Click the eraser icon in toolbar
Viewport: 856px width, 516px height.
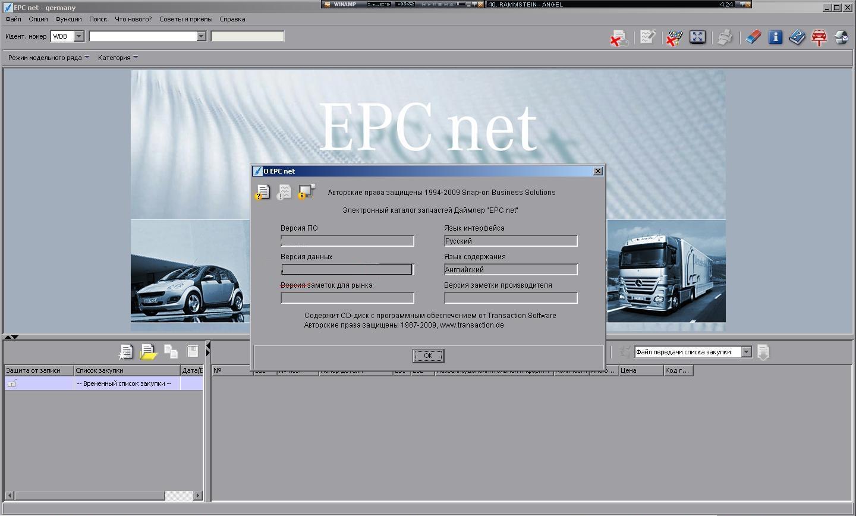pos(753,37)
